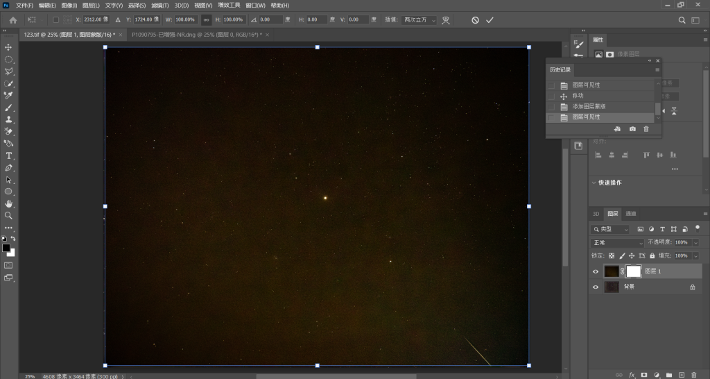Open the 滤镜(T) menu
This screenshot has height=379, width=710.
pyautogui.click(x=160, y=6)
